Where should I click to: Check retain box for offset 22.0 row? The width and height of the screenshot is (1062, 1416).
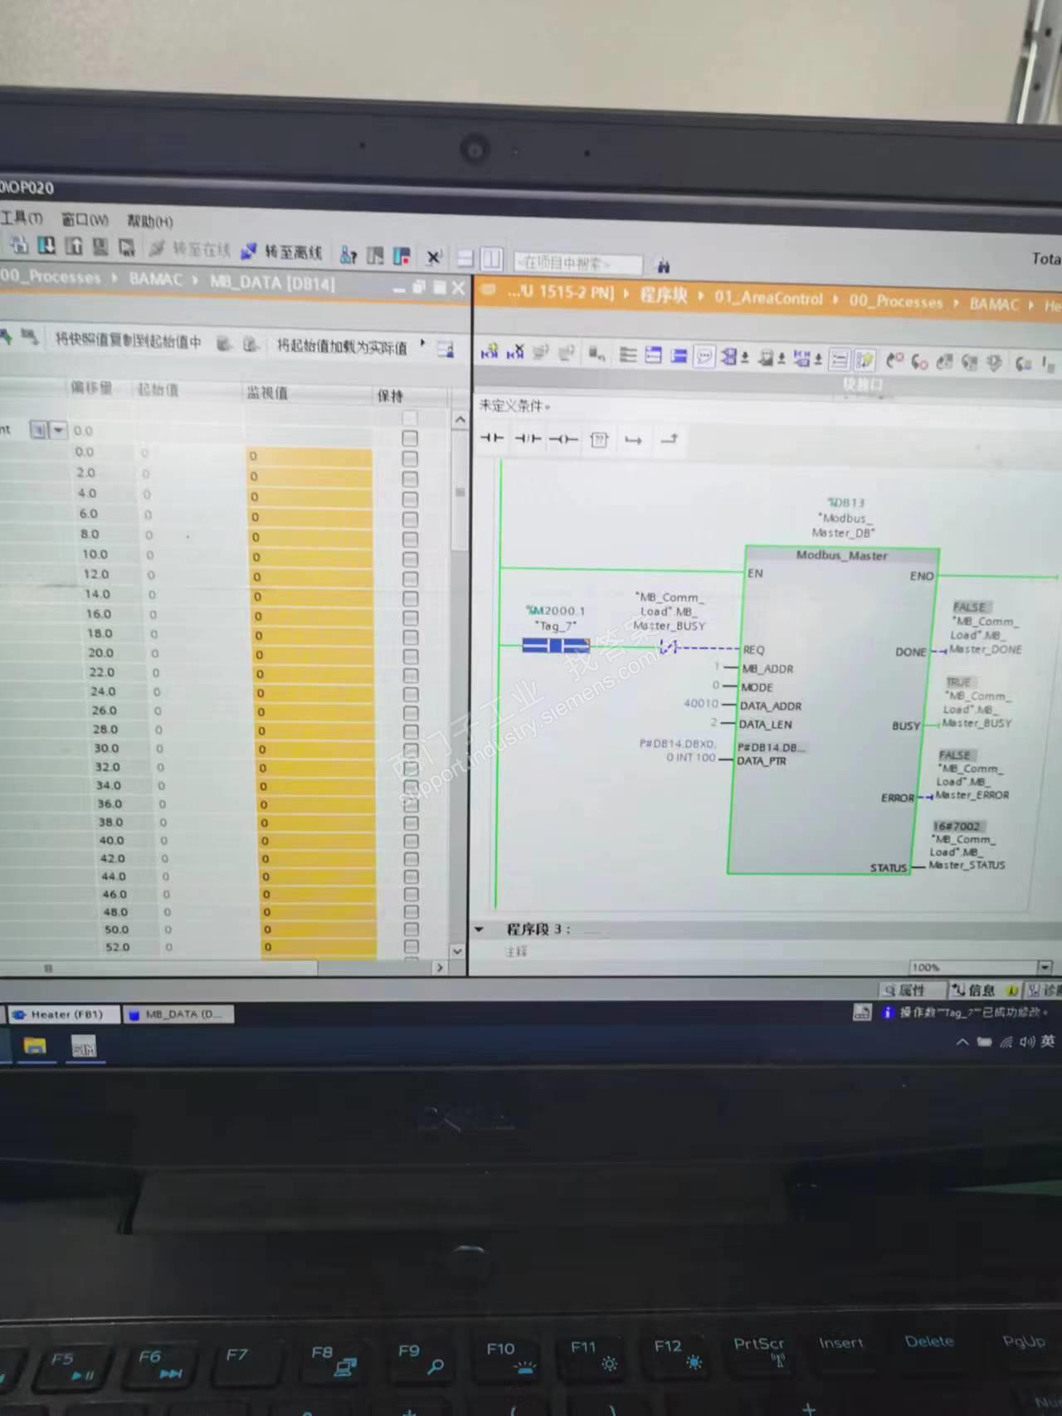[410, 676]
